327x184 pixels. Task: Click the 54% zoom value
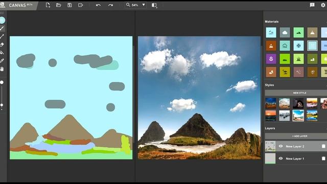(x=135, y=5)
